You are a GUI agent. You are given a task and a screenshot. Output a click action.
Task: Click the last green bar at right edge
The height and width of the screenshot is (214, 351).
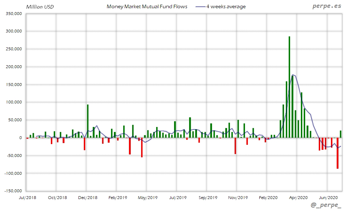[x=341, y=134]
